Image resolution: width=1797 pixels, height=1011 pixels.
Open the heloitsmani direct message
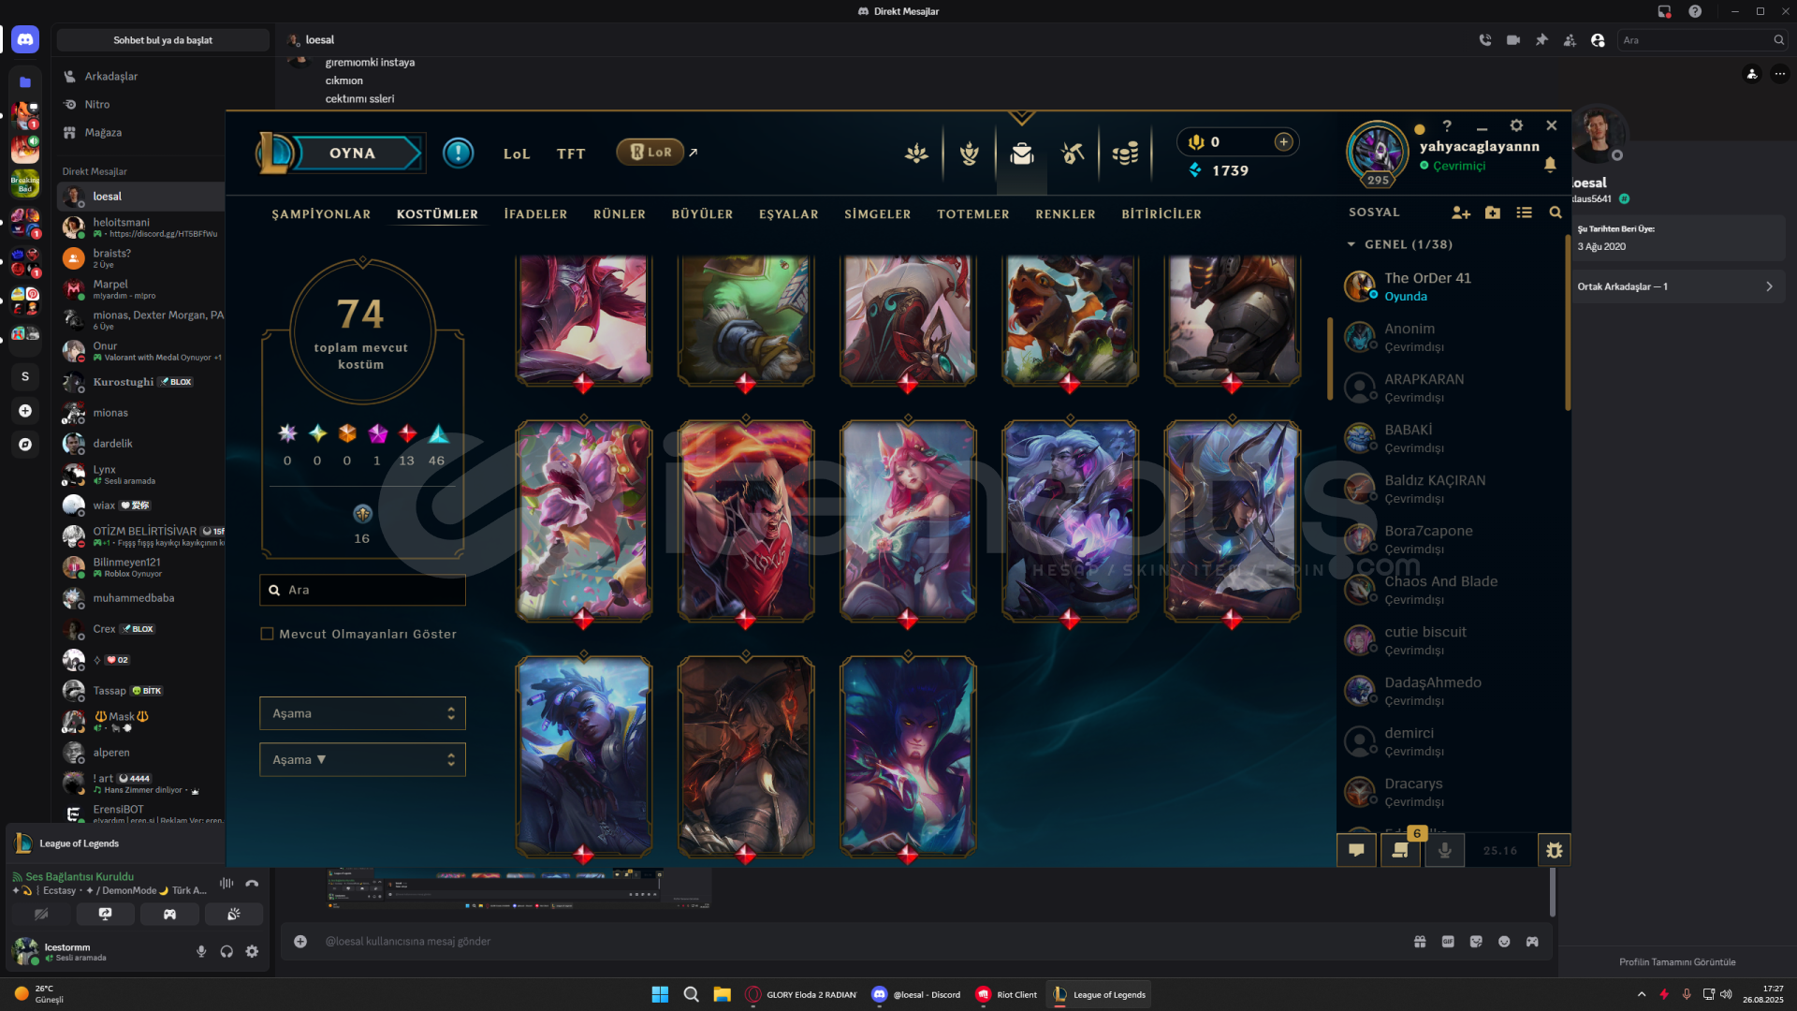[140, 227]
